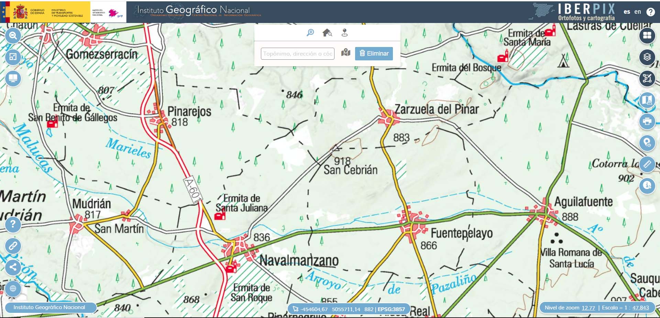This screenshot has height=318, width=660.
Task: Focus the Topónimo search input field
Action: point(297,54)
